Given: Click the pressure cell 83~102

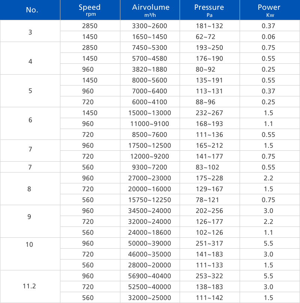Looking at the screenshot, I should [x=209, y=167].
